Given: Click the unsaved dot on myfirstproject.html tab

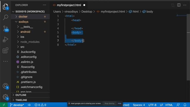Looking at the screenshot, I should 84,5.
